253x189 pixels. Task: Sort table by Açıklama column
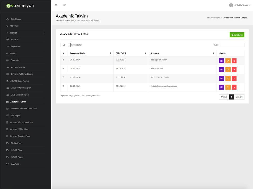(x=182, y=53)
